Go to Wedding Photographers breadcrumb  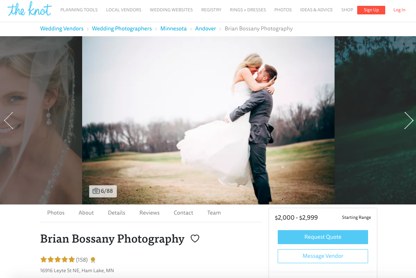click(122, 29)
